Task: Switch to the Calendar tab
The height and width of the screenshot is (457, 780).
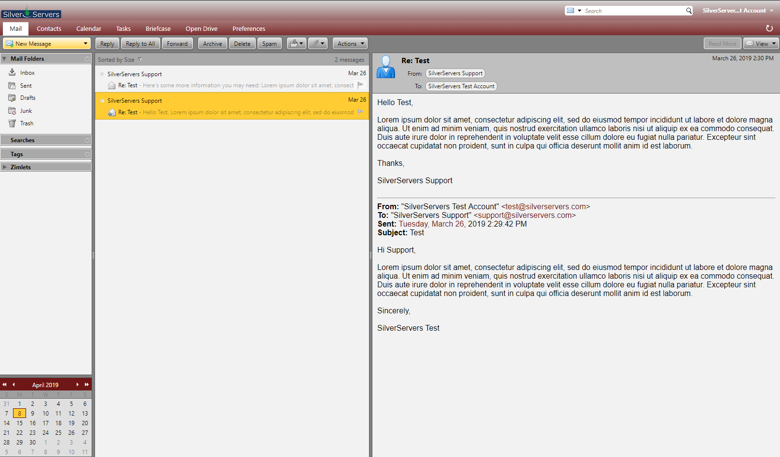Action: point(88,28)
